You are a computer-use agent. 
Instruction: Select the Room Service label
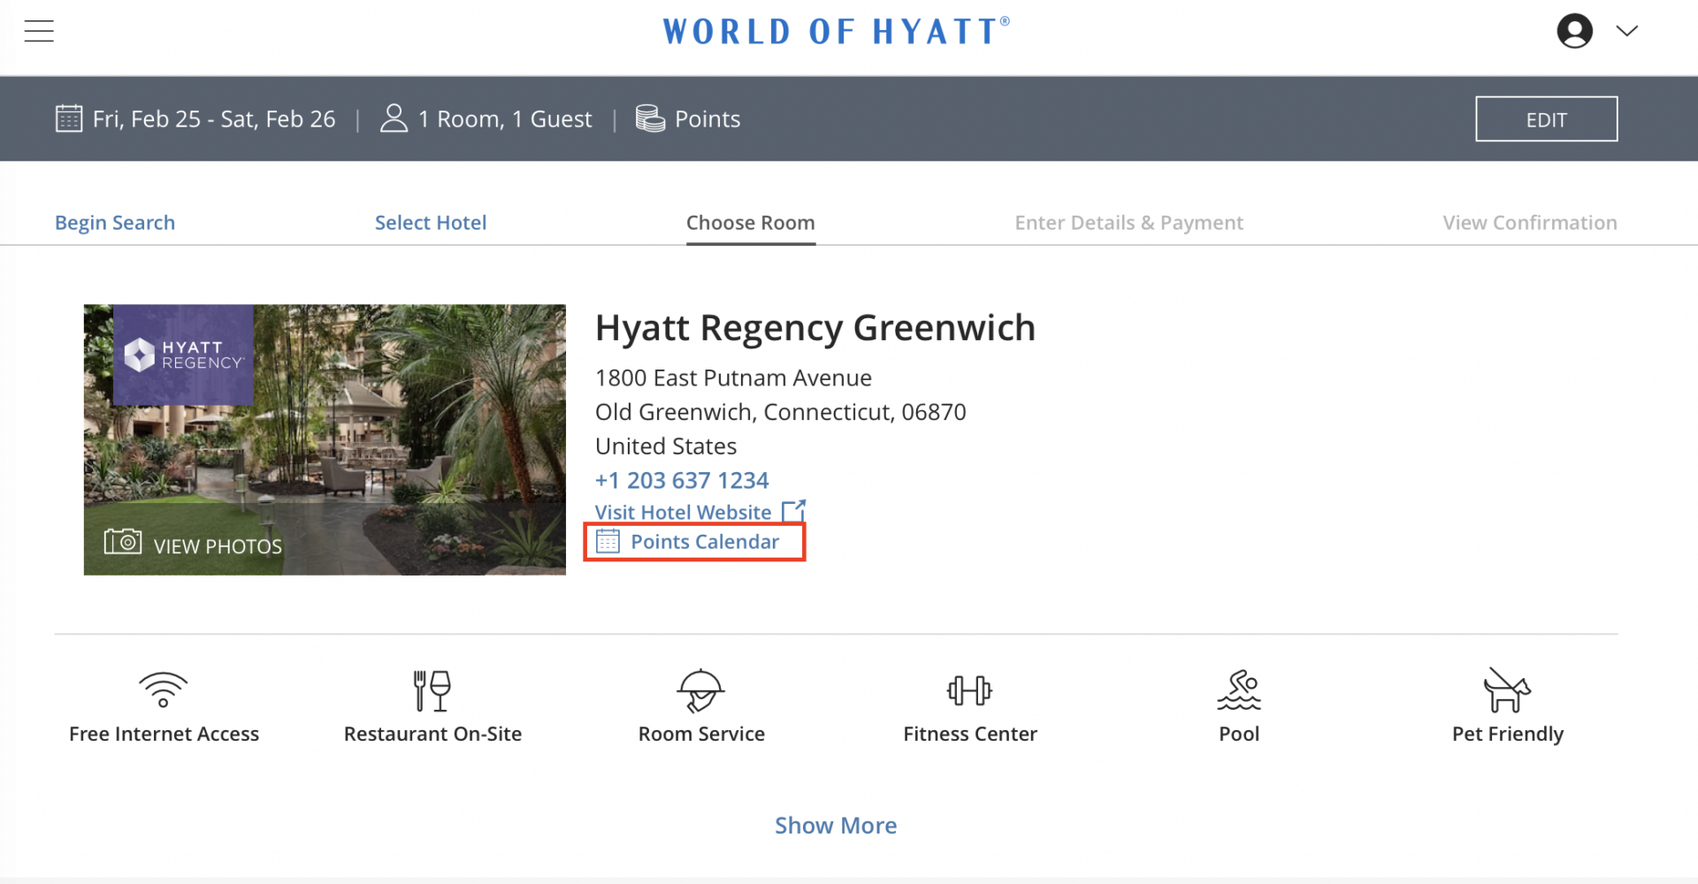tap(701, 734)
